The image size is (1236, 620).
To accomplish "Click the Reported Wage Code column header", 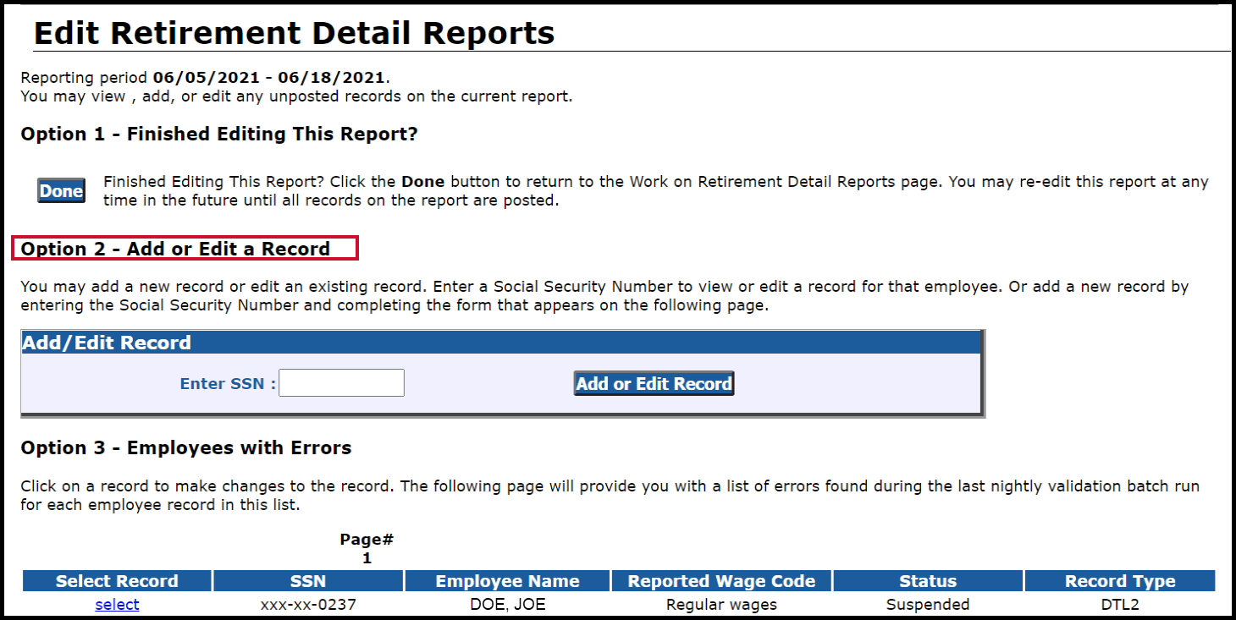I will [x=720, y=580].
